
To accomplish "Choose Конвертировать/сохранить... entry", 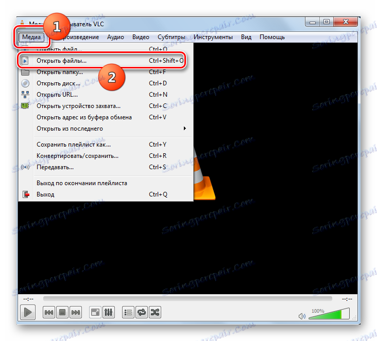I will pos(106,156).
